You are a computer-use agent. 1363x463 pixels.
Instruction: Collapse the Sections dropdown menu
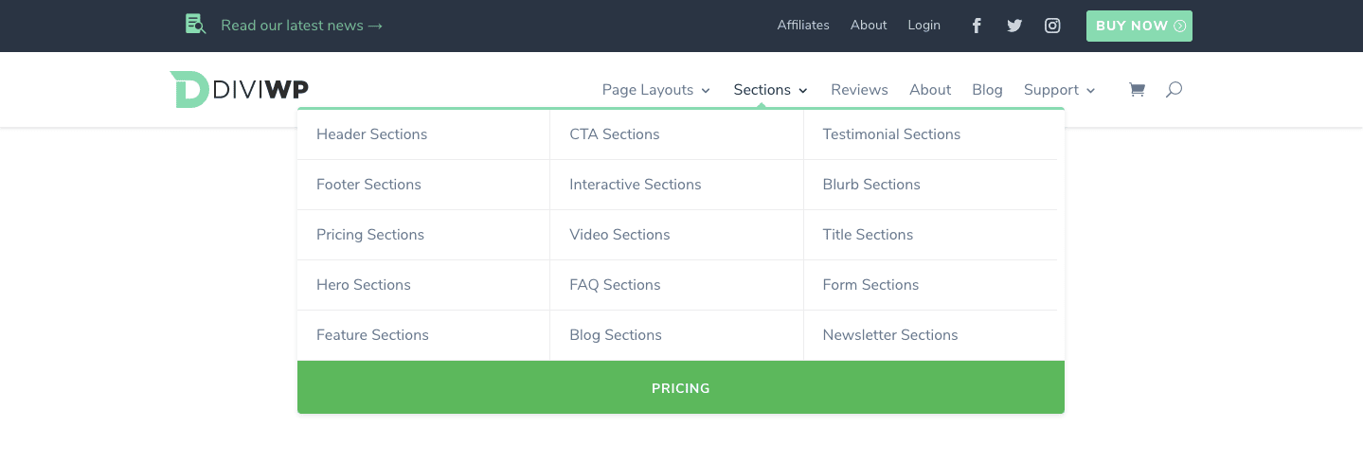[771, 90]
